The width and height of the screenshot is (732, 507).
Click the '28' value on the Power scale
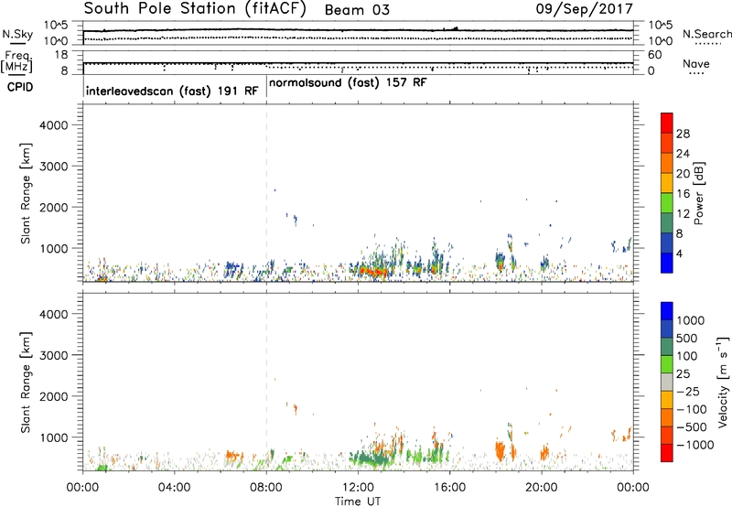tap(683, 134)
